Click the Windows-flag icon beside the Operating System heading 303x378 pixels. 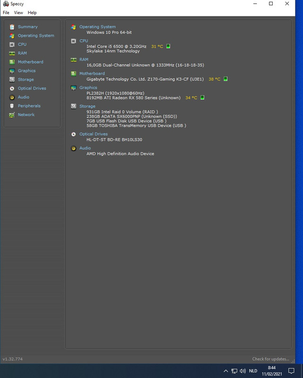74,27
